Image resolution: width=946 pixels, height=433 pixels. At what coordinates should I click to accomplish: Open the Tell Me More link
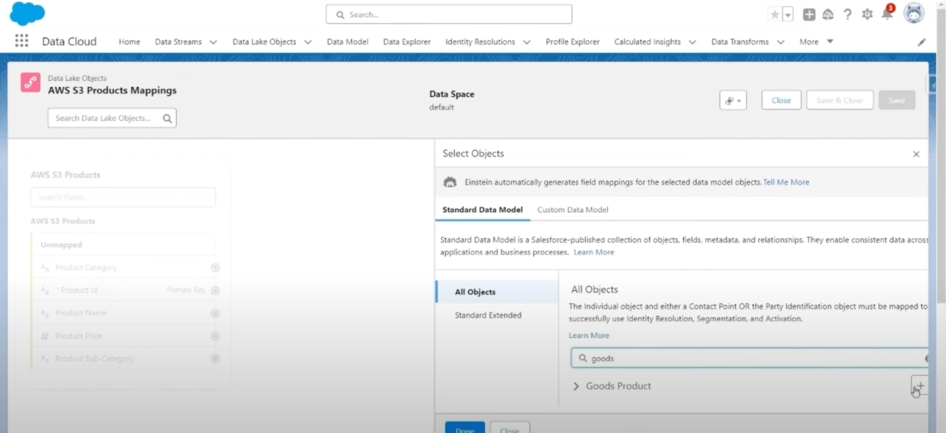pyautogui.click(x=786, y=182)
